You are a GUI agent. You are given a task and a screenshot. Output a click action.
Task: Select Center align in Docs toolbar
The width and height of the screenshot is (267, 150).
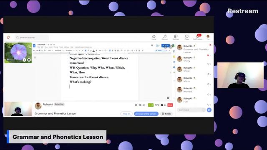pyautogui.click(x=113, y=50)
